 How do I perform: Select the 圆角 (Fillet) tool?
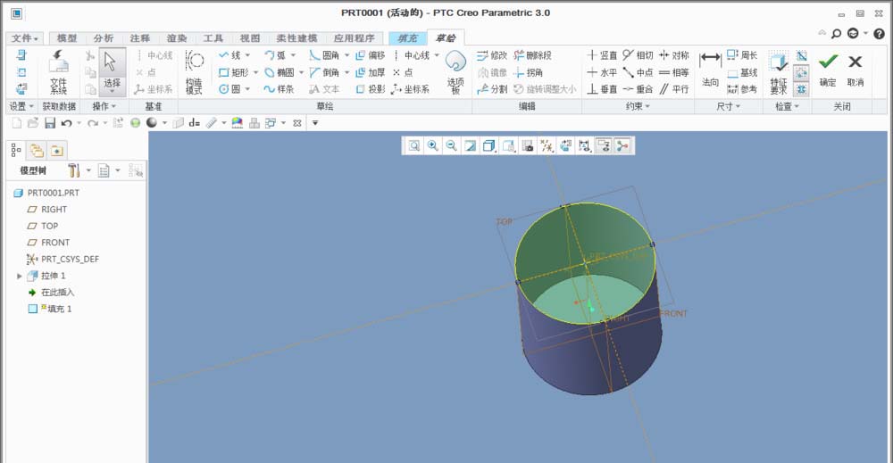click(324, 55)
